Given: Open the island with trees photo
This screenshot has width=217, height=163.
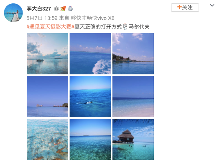Looking at the screenshot, I should point(133,54).
